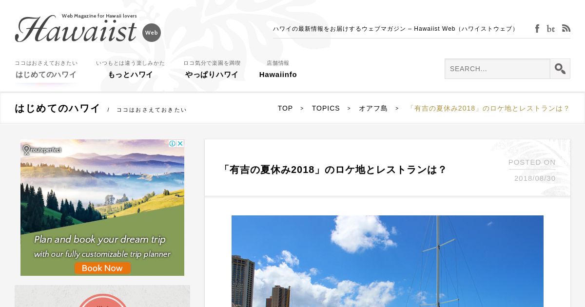Click the Hawaiist Web logo
Image resolution: width=585 pixels, height=307 pixels.
pos(88,28)
